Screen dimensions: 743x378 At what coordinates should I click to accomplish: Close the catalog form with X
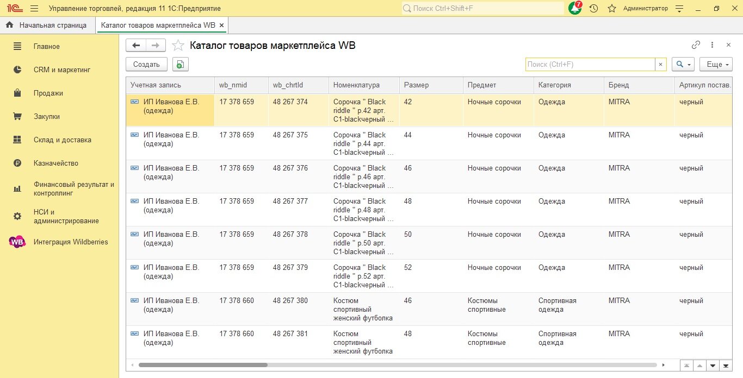pyautogui.click(x=728, y=45)
